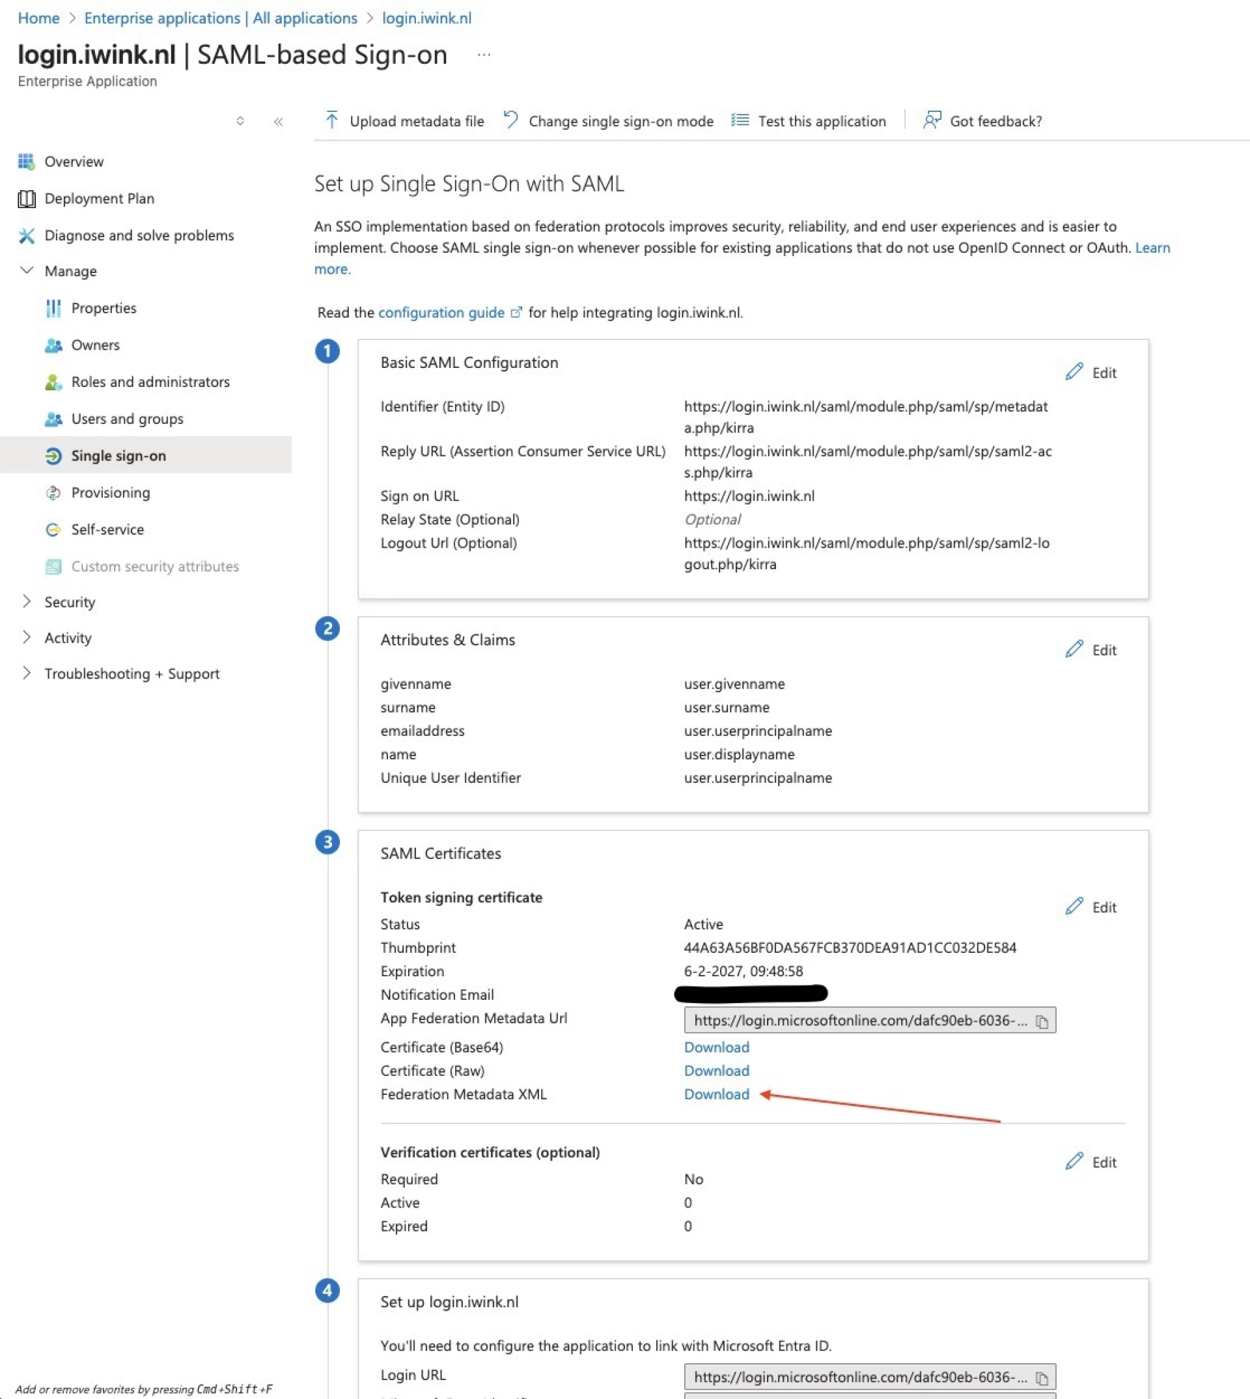Copy the App Federation Metadata Url
Image resolution: width=1250 pixels, height=1399 pixels.
(1042, 1022)
